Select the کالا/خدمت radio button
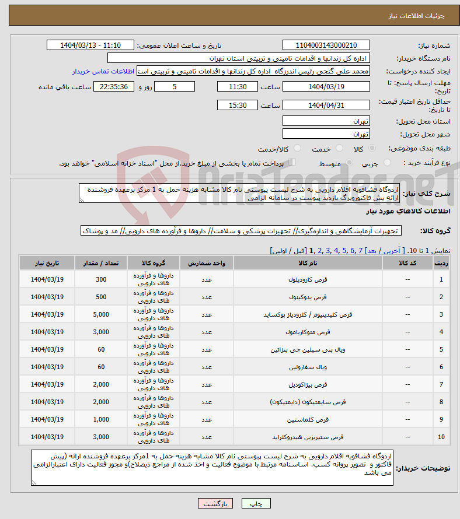The width and height of the screenshot is (460, 519). (x=297, y=148)
